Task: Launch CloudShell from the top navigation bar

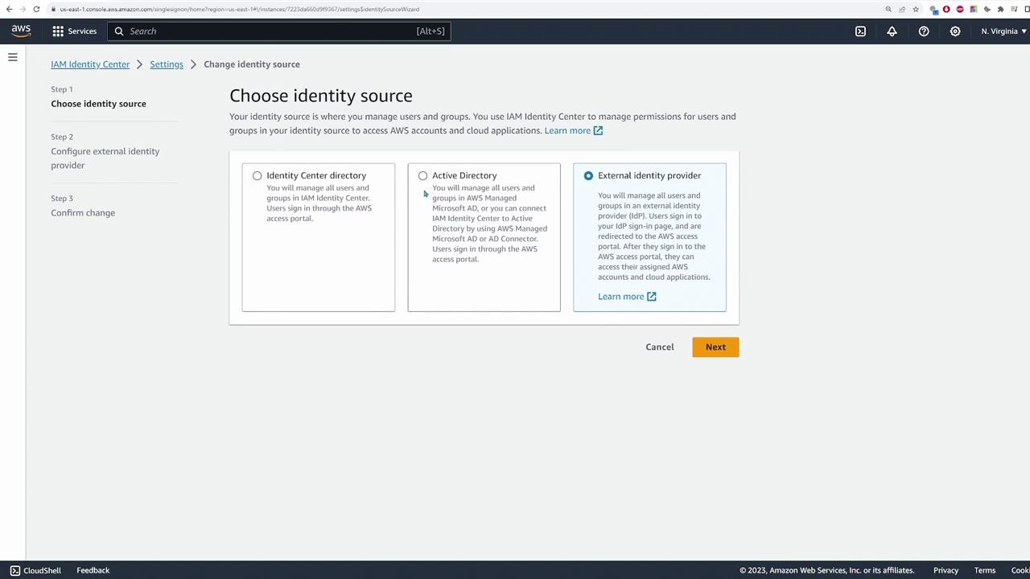Action: click(x=860, y=31)
